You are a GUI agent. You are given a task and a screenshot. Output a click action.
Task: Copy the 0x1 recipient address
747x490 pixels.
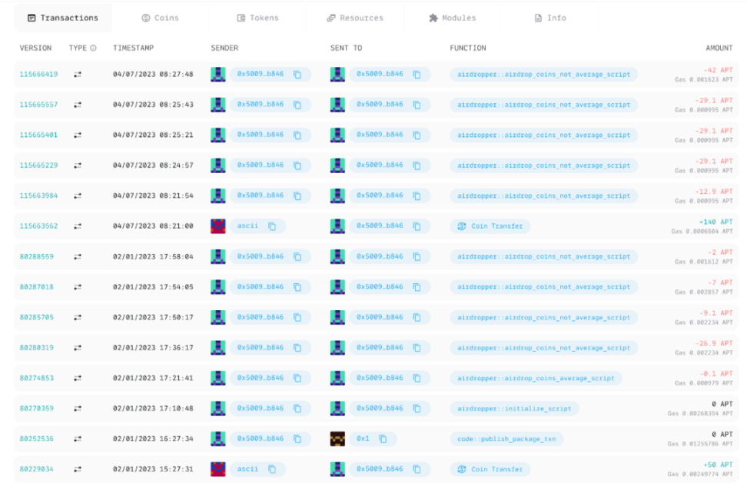383,439
